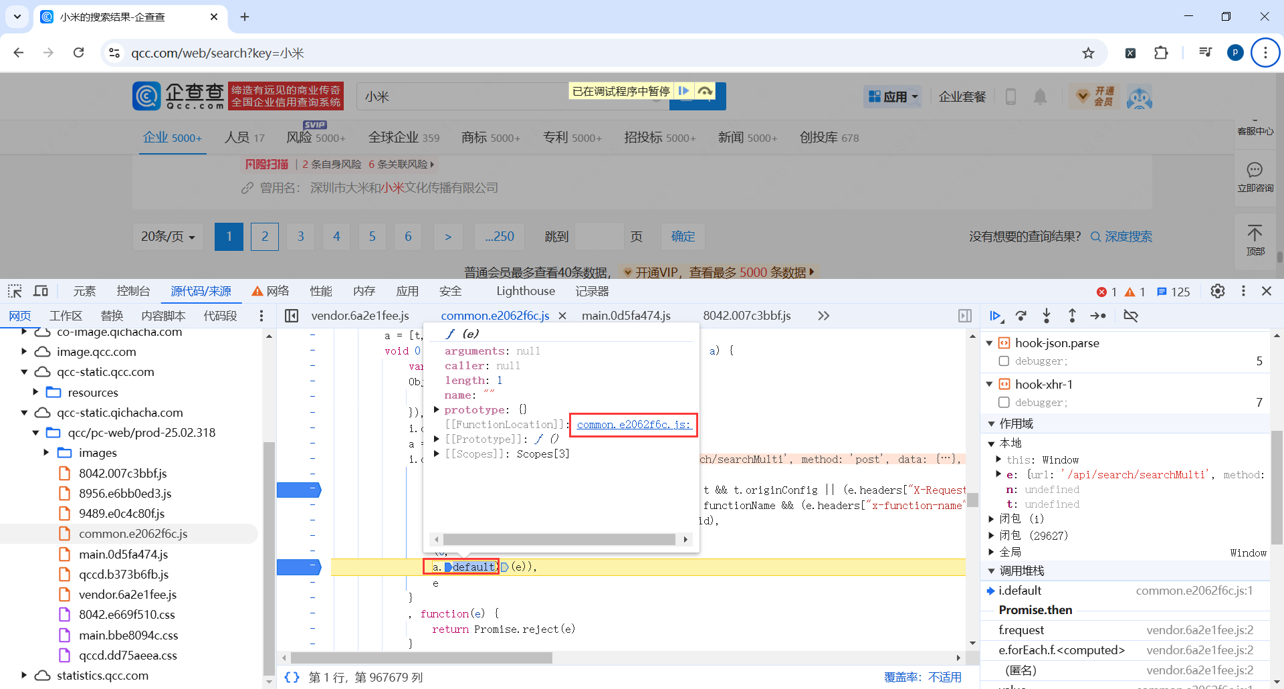Screen dimensions: 1284x689
Task: Collapse the 作用域 scope section
Action: click(991, 424)
